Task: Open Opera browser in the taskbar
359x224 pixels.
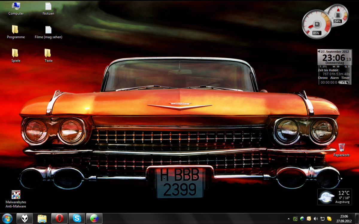Action: (60, 218)
